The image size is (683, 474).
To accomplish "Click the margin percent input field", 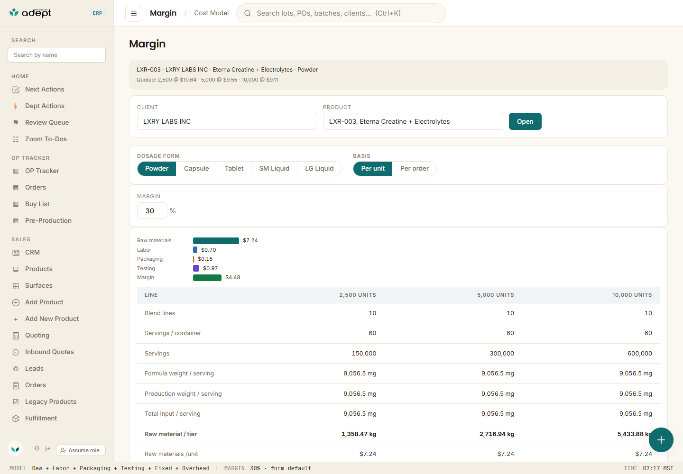I will pos(152,211).
